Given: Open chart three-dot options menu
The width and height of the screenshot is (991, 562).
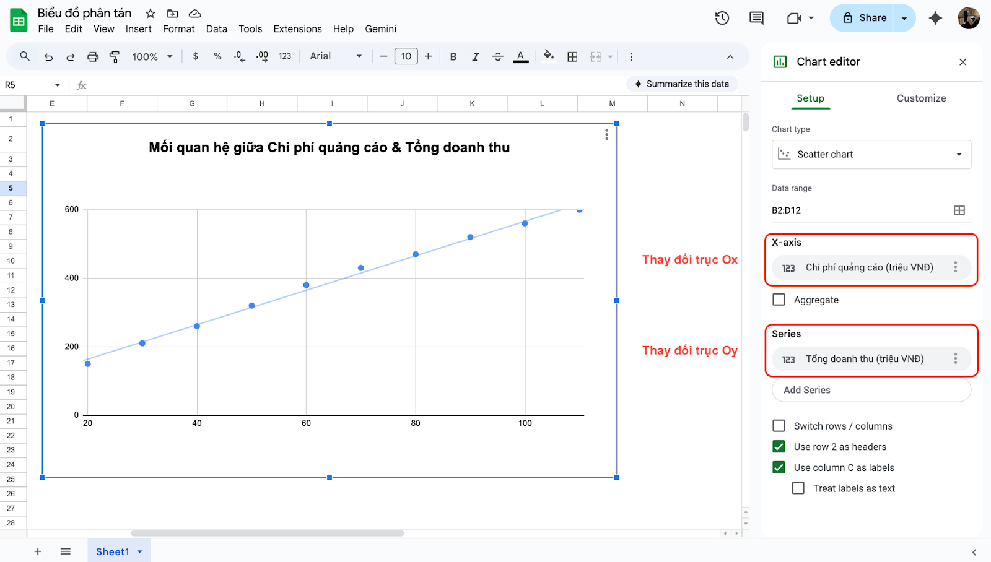Looking at the screenshot, I should pyautogui.click(x=606, y=134).
